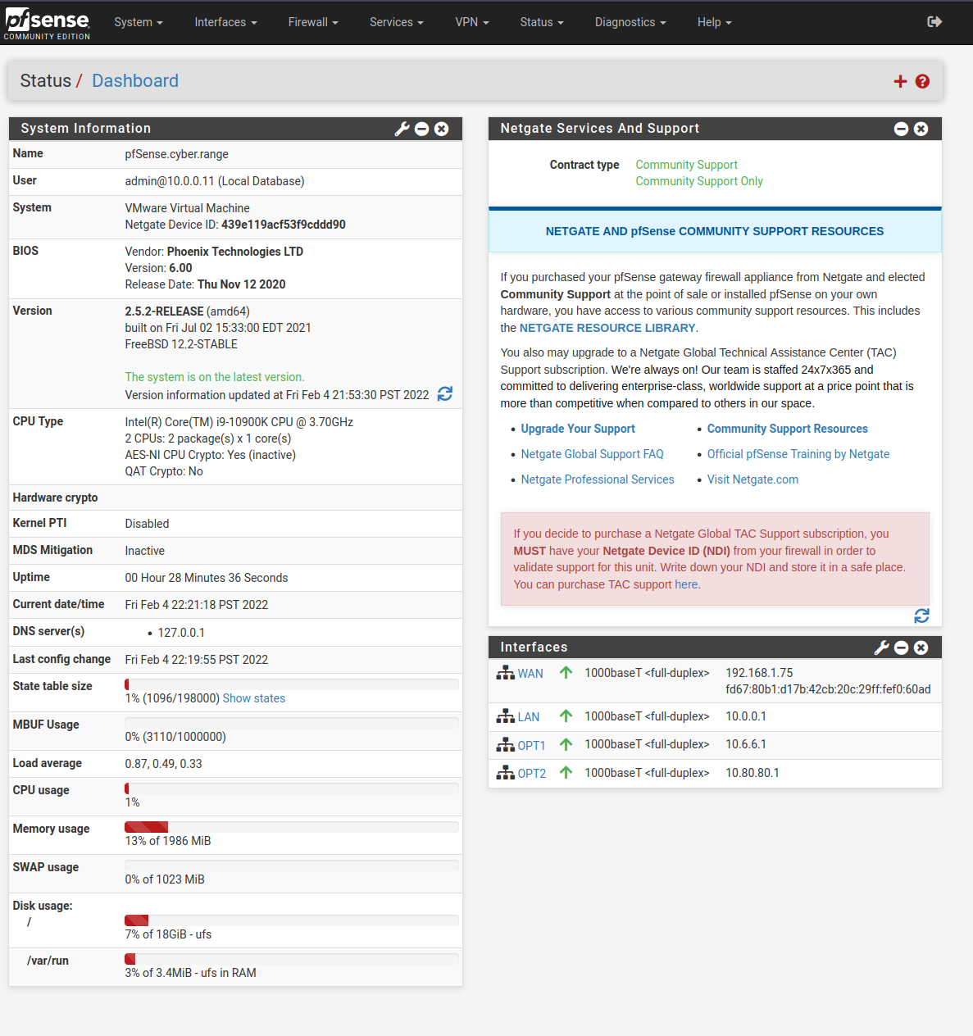Open the red help question mark icon
The image size is (973, 1036).
[x=922, y=81]
